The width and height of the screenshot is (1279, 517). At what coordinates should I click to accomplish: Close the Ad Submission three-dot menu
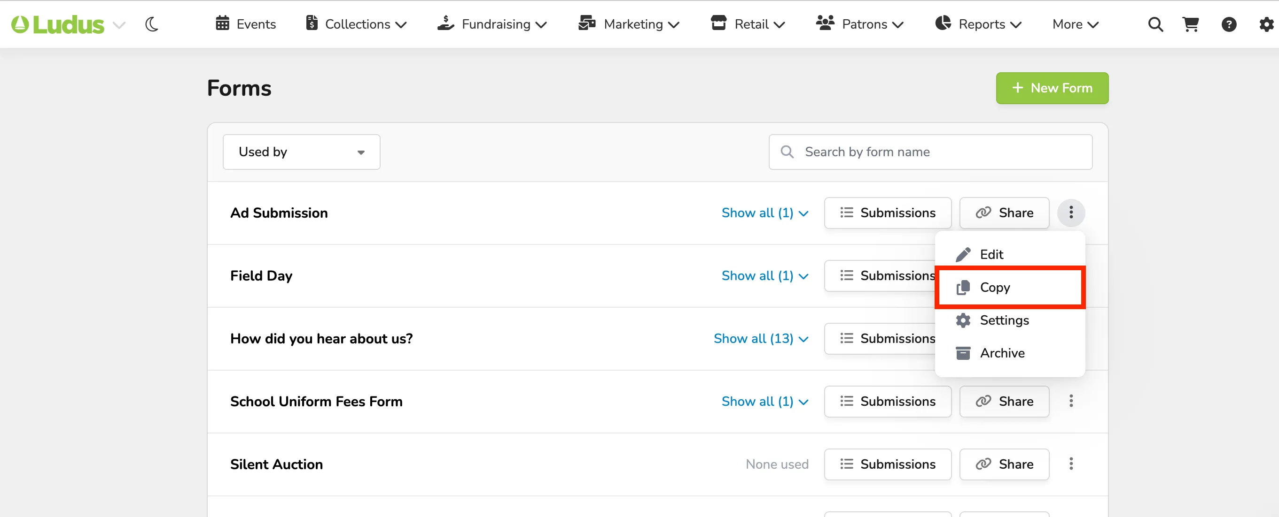1071,213
